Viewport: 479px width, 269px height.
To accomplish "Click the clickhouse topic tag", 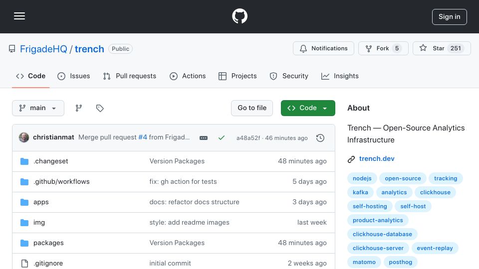I will pos(435,192).
